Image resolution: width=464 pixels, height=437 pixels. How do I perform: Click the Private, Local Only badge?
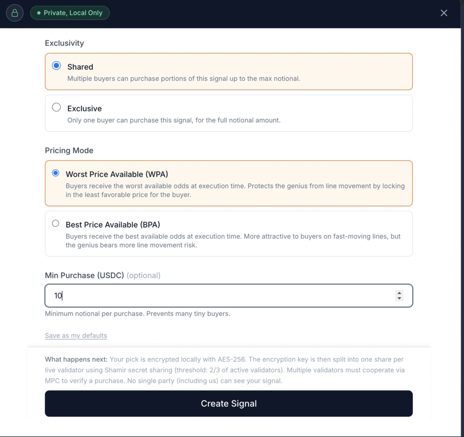click(x=70, y=13)
